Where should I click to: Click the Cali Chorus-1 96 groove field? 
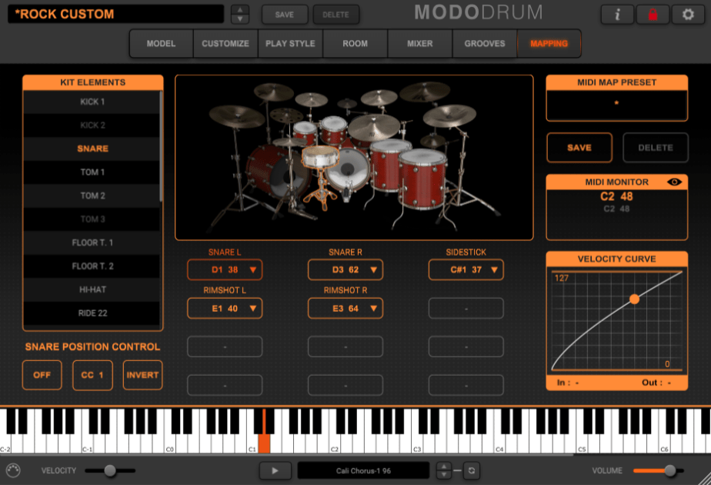[x=364, y=470]
